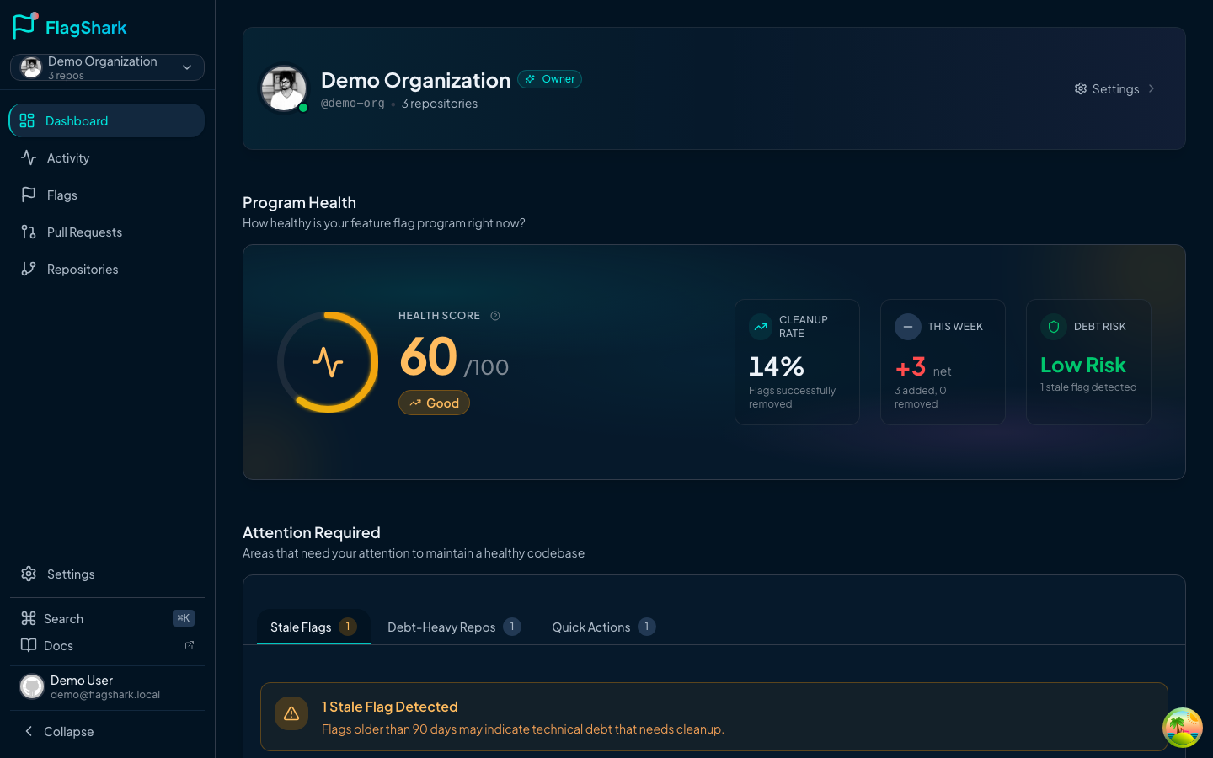
Task: Click the Health Score help tooltip icon
Action: click(494, 315)
